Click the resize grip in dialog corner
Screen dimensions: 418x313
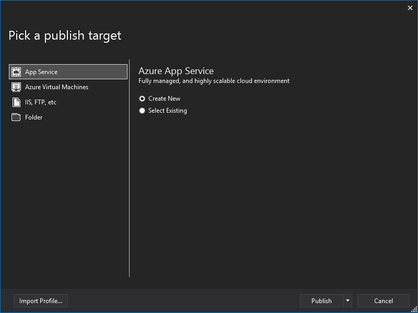click(414, 309)
